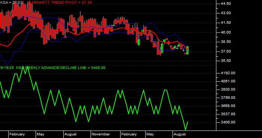Select the 3930.00 indicator axis label
Image resolution: width=262 pixels, height=138 pixels.
pos(228,90)
